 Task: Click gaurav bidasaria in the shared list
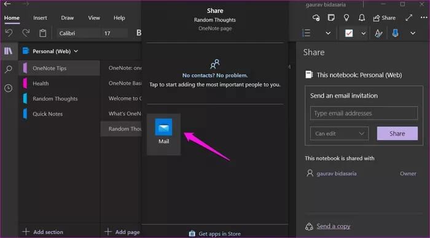(x=337, y=174)
